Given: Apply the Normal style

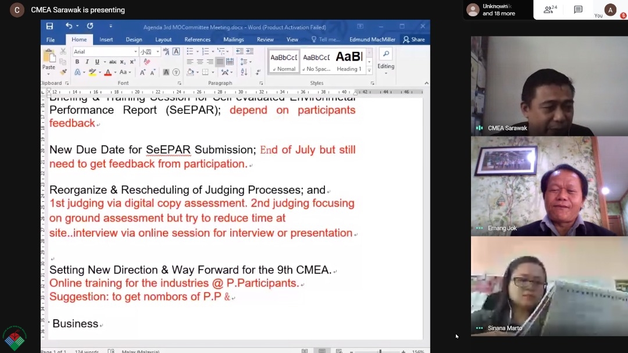Looking at the screenshot, I should coord(284,62).
